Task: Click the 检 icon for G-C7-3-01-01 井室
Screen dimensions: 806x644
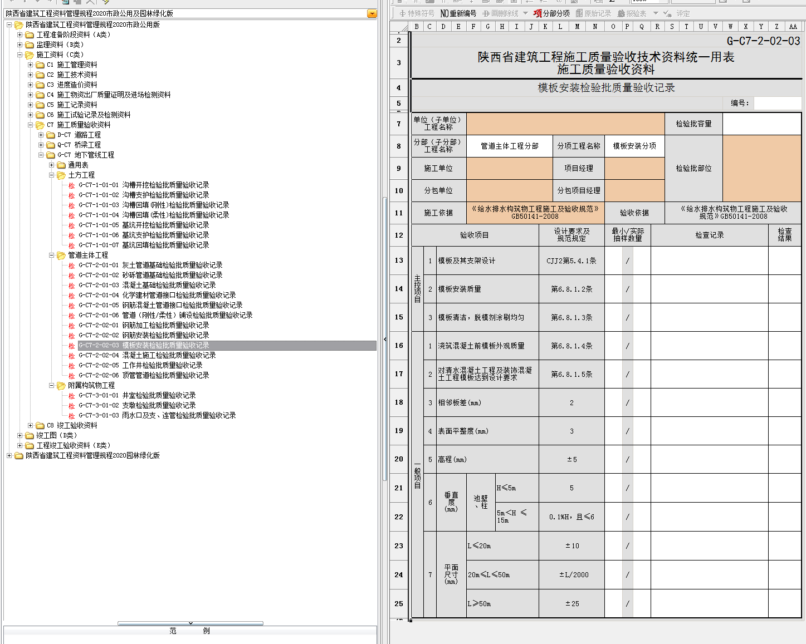Action: [x=71, y=396]
